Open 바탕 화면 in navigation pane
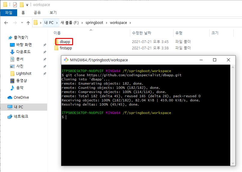 pos(24,45)
